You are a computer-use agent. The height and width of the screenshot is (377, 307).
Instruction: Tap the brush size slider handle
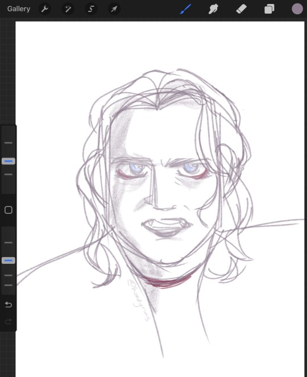point(9,161)
